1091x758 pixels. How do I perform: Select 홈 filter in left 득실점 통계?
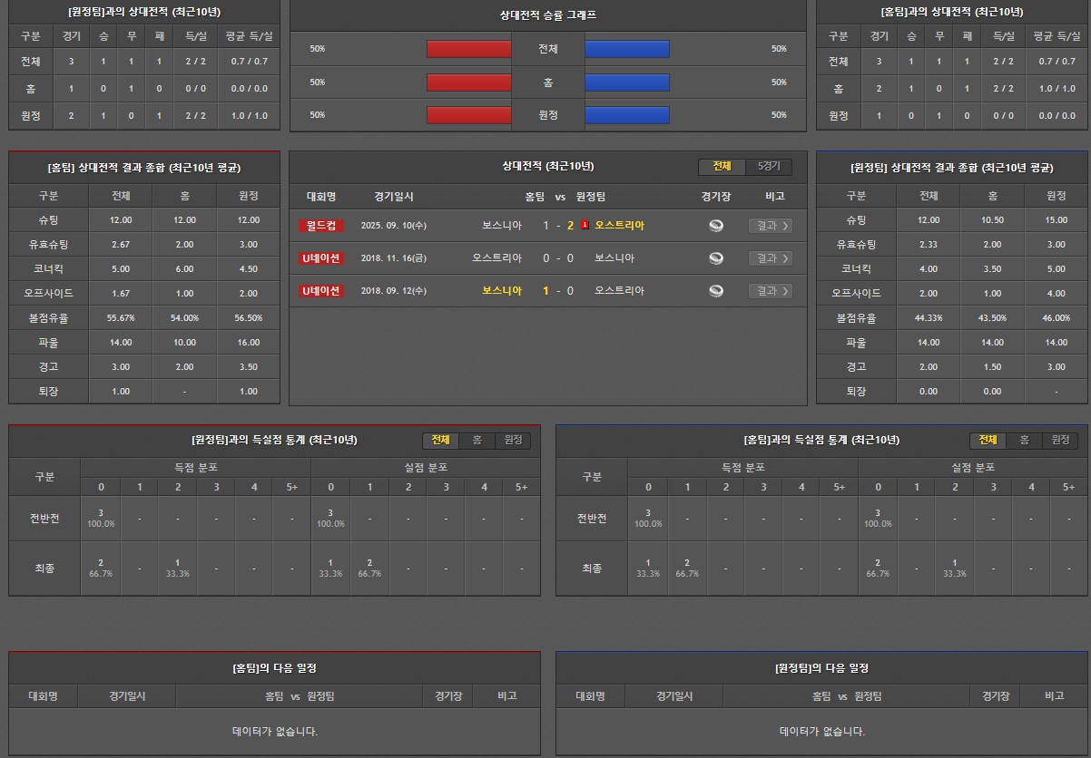477,440
